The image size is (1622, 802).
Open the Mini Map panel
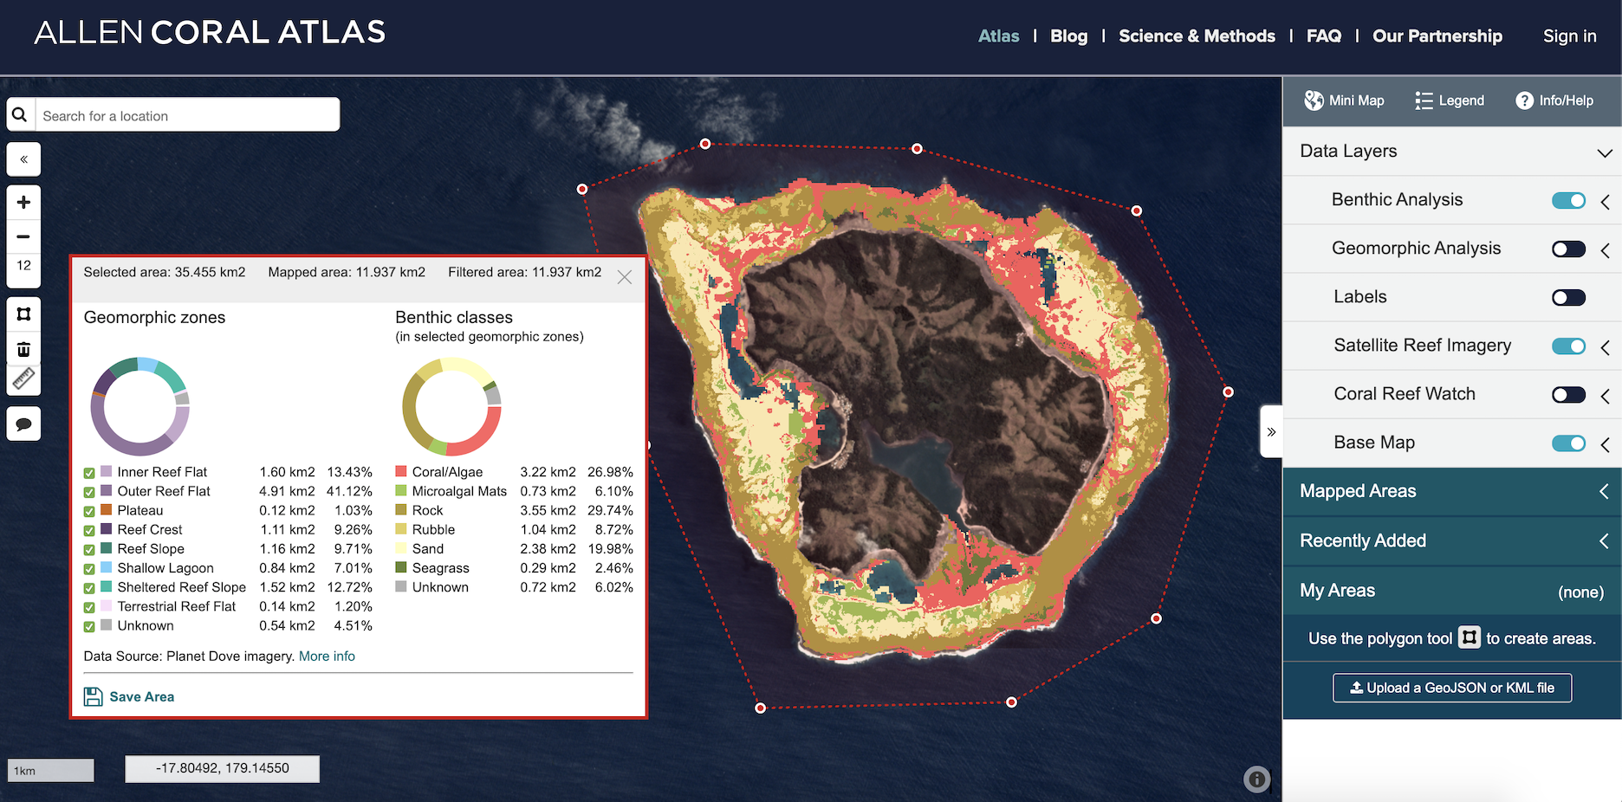coord(1344,100)
